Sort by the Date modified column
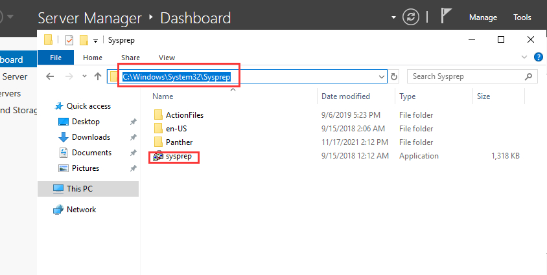Screen dimensions: 547x275 click(x=345, y=96)
